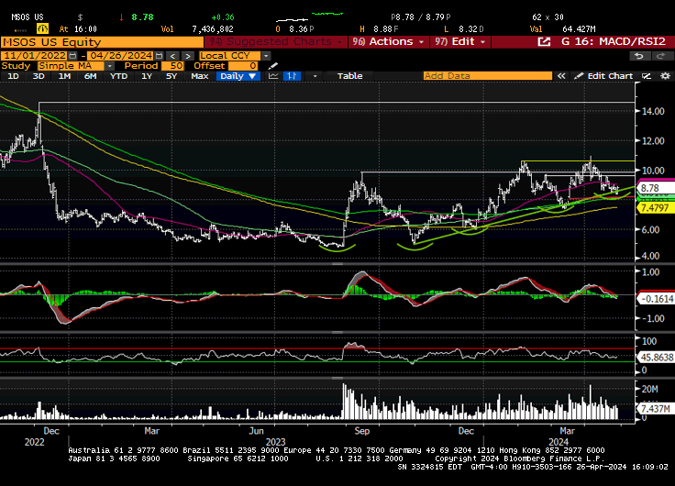Select the YTD range
The image size is (675, 486).
click(x=118, y=76)
